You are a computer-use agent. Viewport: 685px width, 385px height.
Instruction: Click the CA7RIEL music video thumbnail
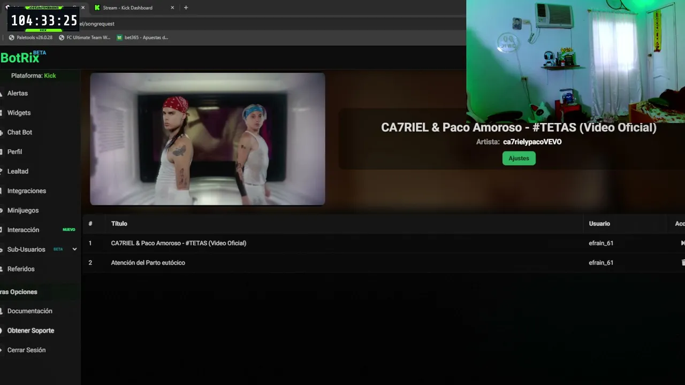(208, 139)
